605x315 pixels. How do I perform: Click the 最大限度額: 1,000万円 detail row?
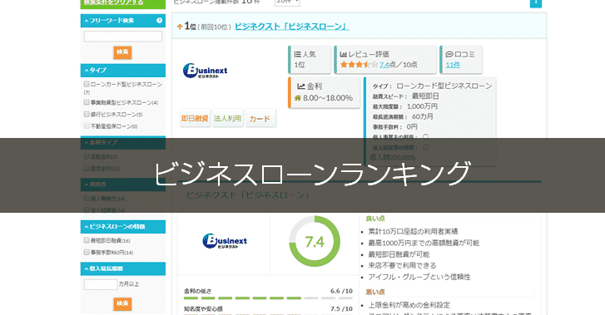click(404, 106)
